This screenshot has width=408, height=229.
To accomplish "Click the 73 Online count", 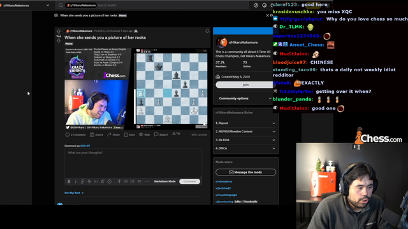I will coord(247,64).
